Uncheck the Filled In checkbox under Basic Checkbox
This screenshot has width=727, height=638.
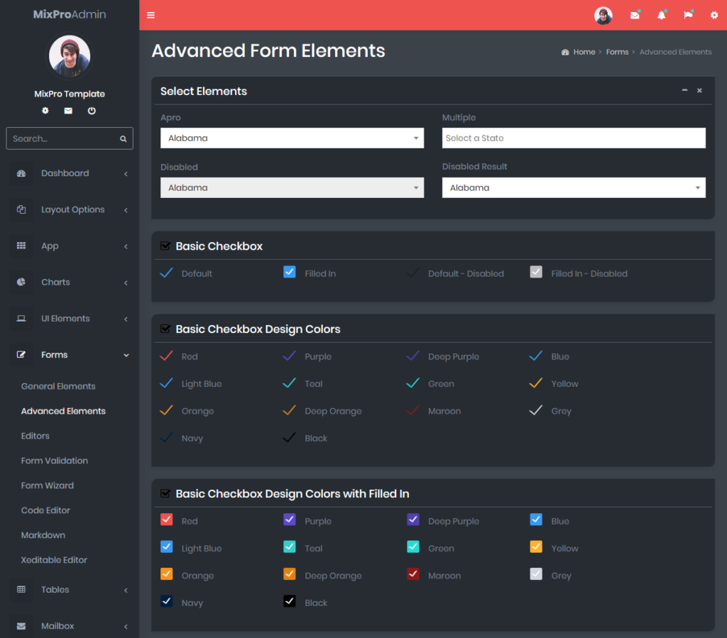coord(289,273)
